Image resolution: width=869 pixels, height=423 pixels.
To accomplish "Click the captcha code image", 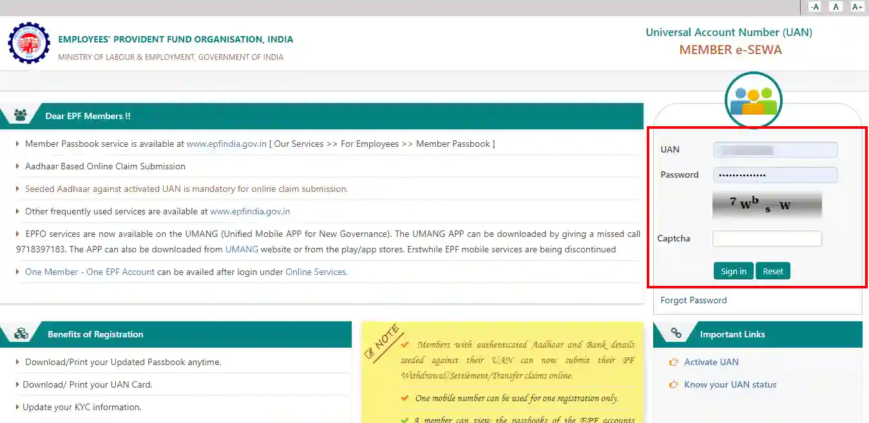I will click(x=767, y=205).
